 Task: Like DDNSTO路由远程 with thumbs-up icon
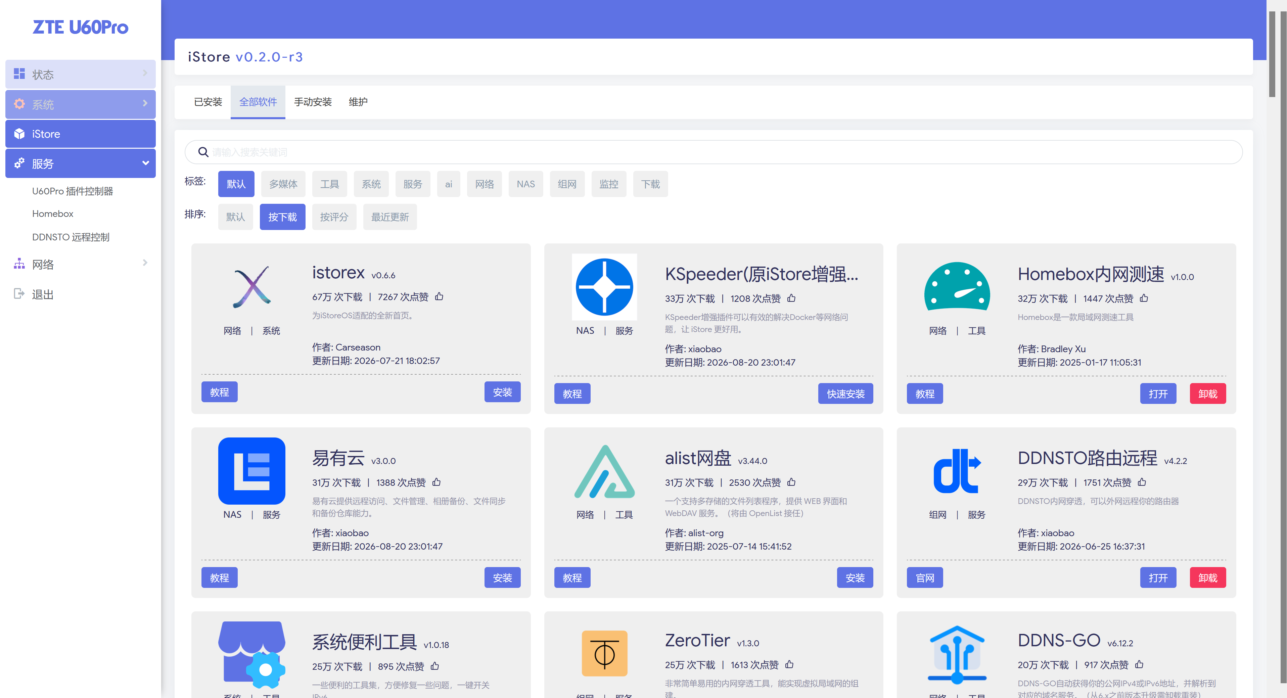(x=1142, y=482)
